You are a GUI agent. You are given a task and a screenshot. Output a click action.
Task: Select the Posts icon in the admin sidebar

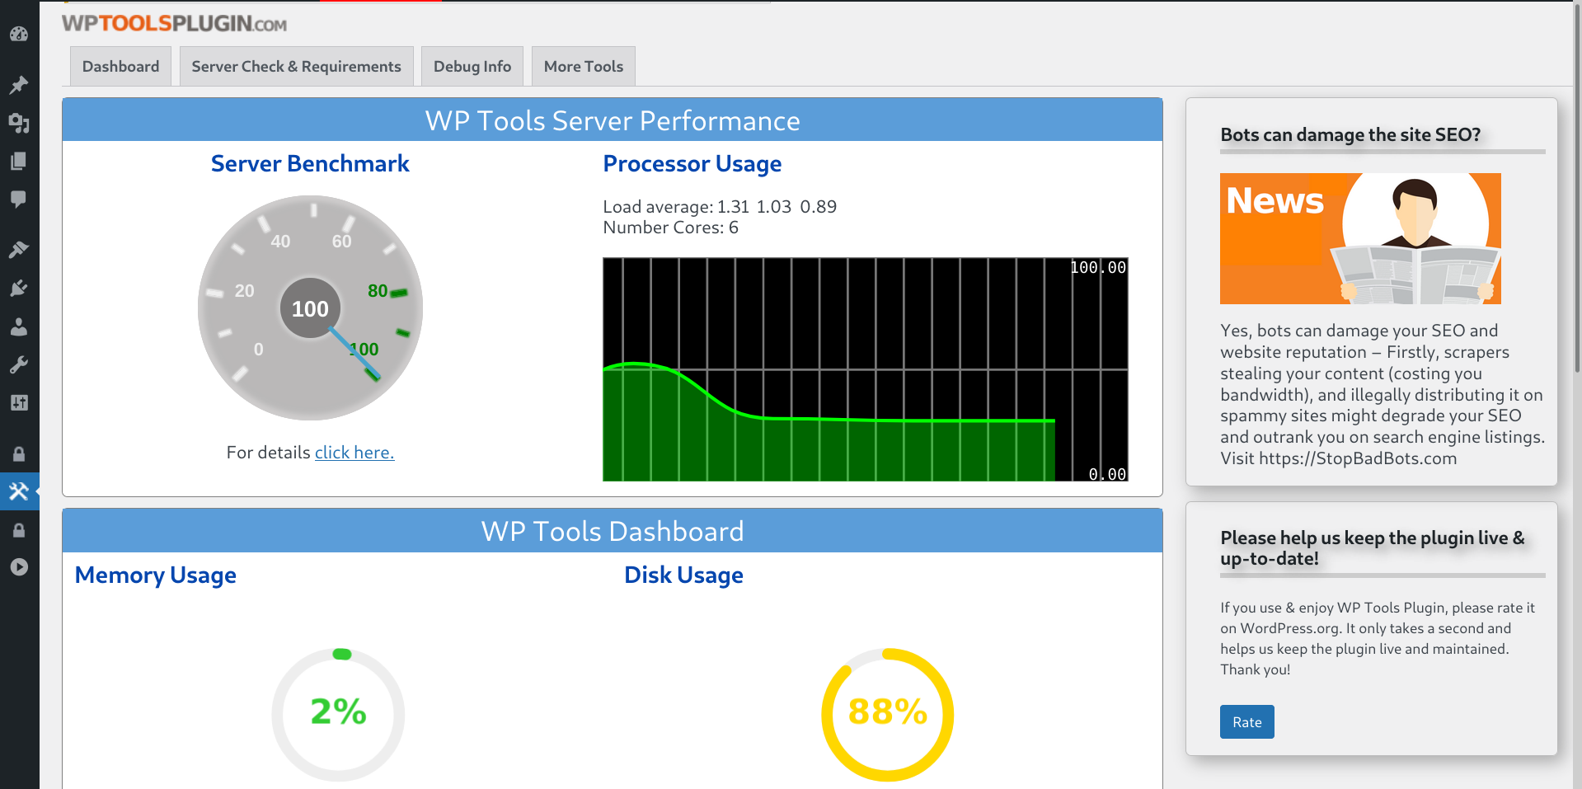20,85
